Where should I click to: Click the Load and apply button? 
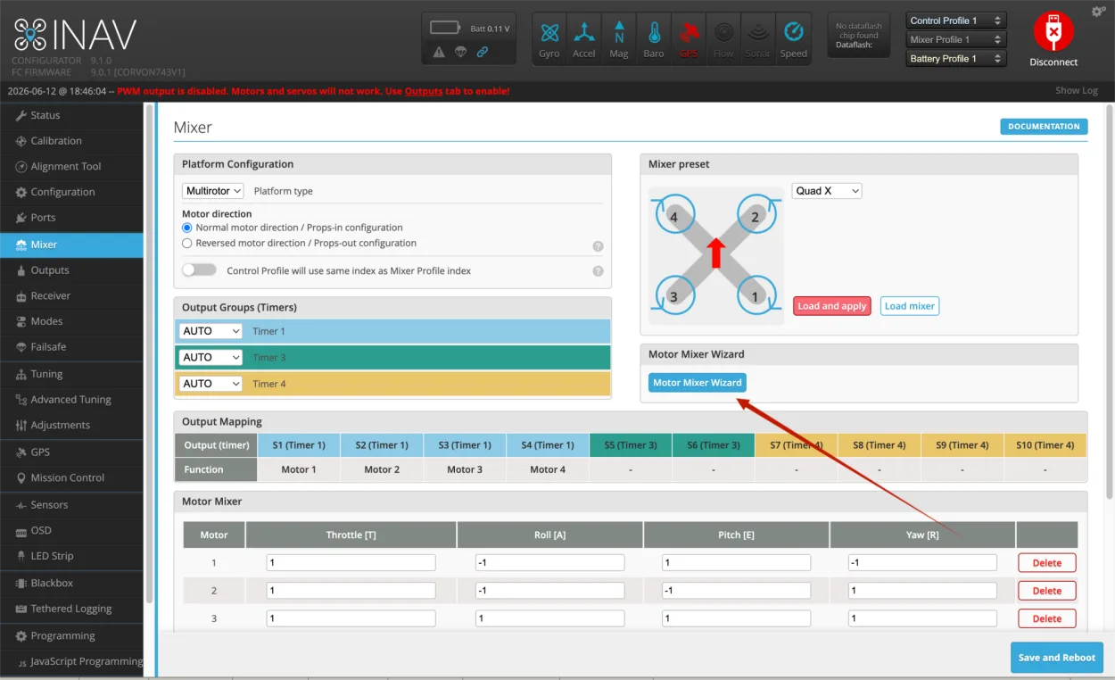(x=832, y=306)
